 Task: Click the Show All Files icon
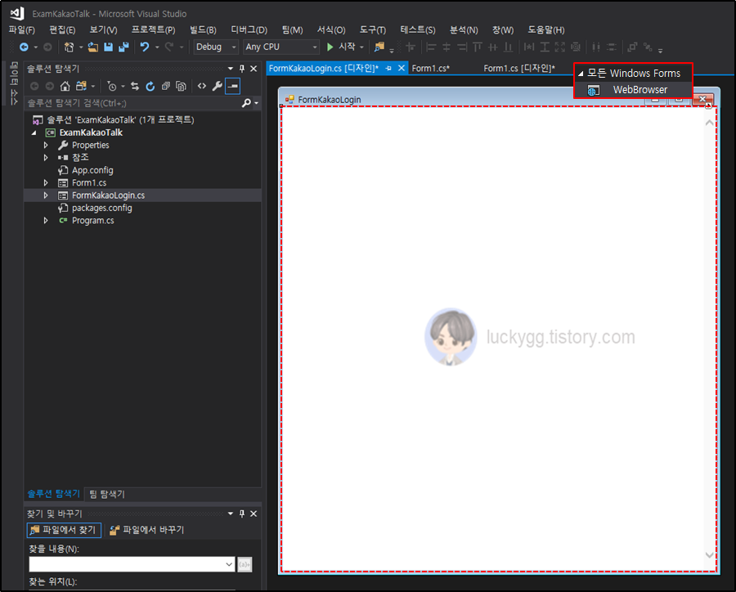click(x=182, y=86)
